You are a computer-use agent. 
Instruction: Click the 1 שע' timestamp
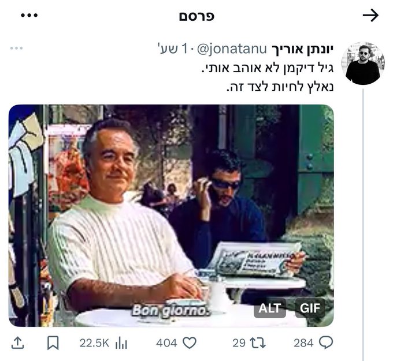click(x=173, y=49)
